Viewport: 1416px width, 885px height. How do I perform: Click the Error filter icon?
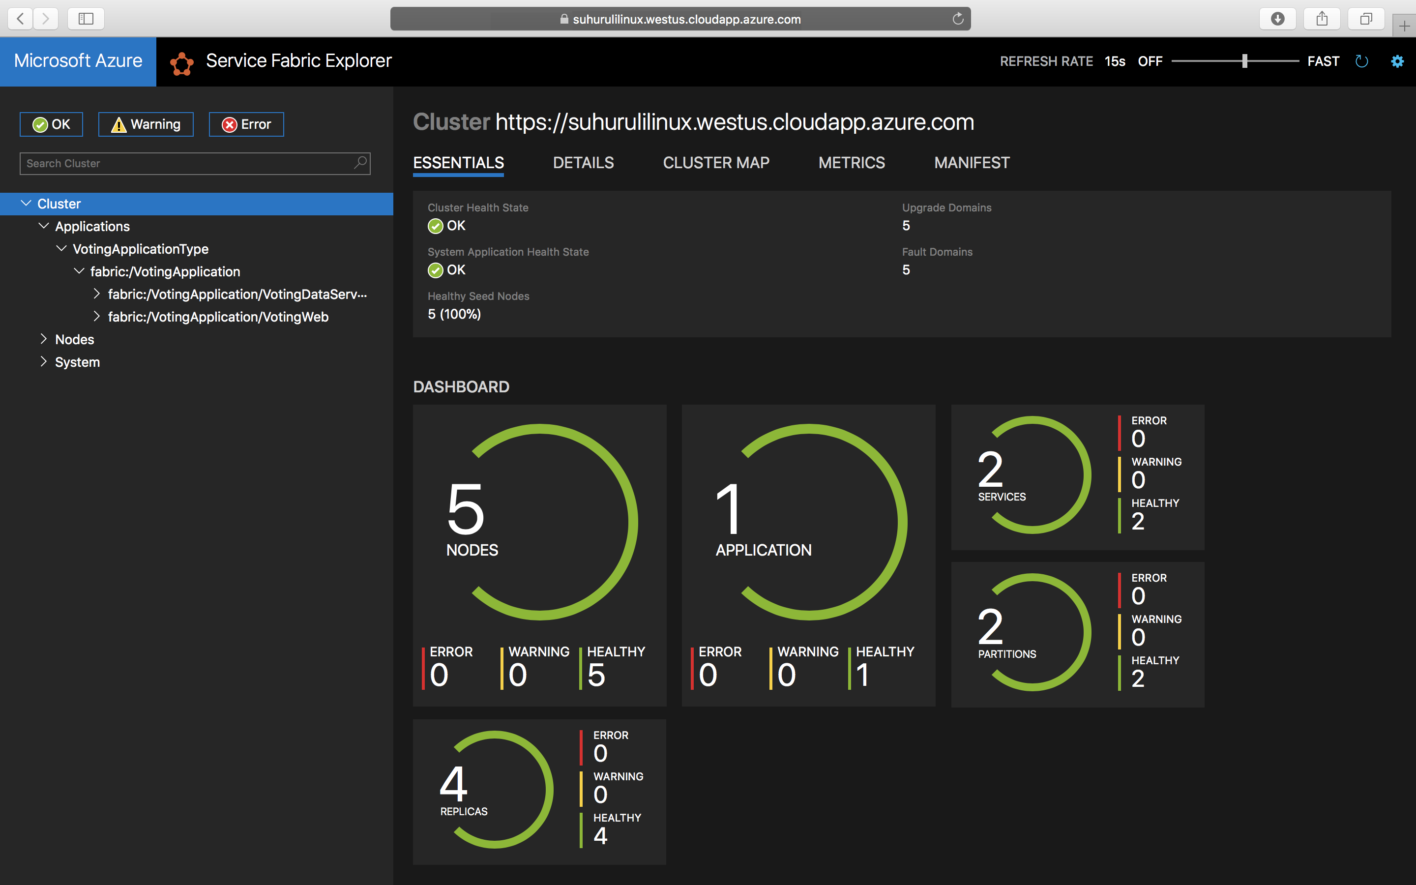[247, 124]
